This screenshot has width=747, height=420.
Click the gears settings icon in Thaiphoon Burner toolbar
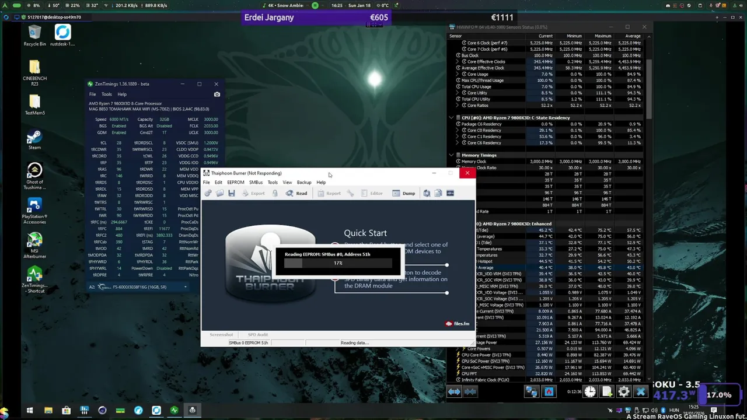(x=208, y=193)
